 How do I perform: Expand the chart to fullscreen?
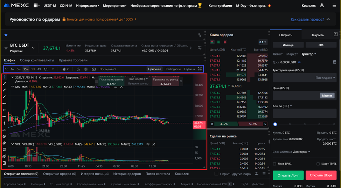click(200, 69)
